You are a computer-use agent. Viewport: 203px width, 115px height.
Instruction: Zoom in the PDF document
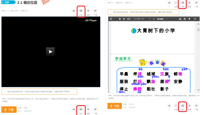(154, 19)
